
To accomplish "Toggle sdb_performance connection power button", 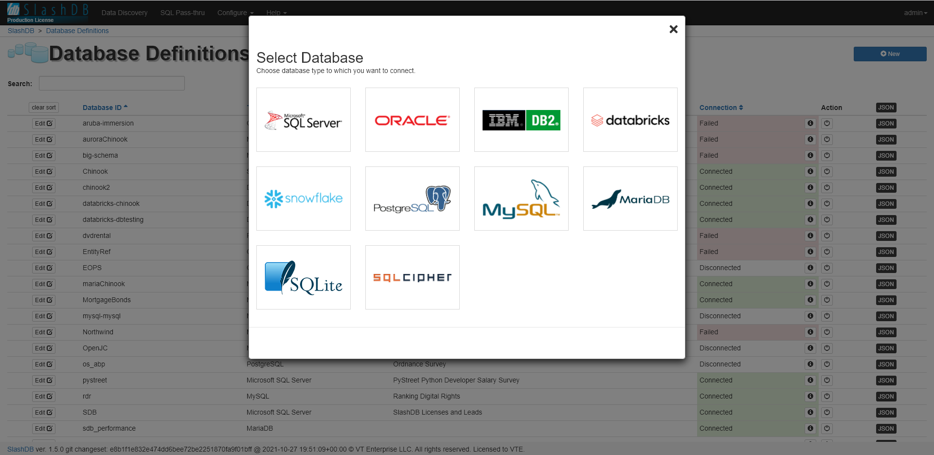I will (x=827, y=429).
